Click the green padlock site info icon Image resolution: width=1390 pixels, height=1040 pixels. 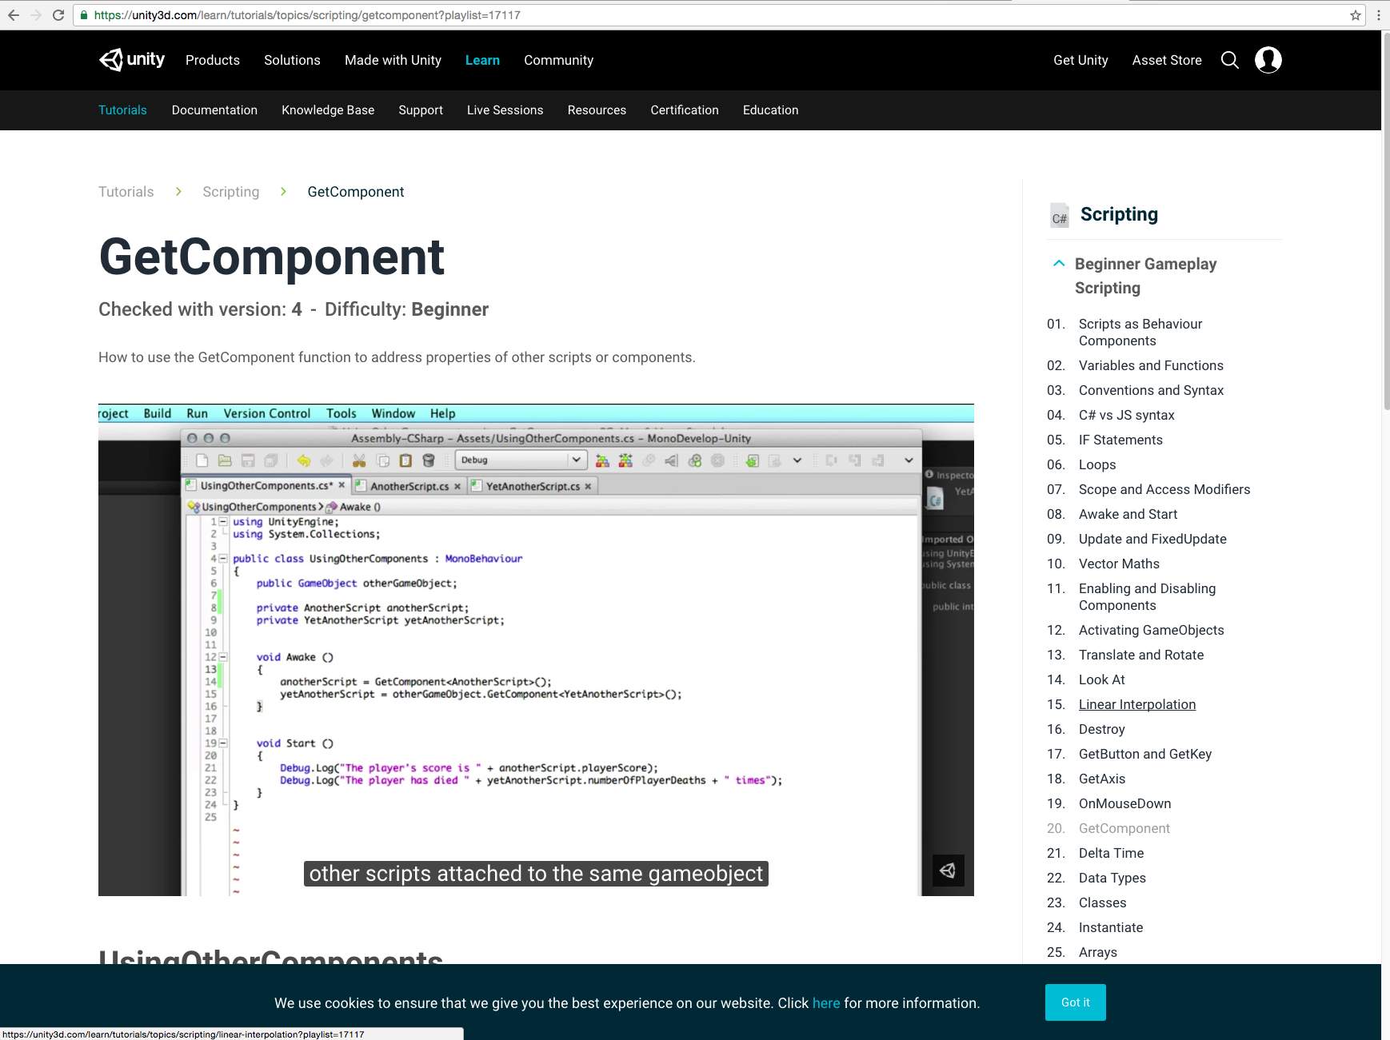[84, 15]
